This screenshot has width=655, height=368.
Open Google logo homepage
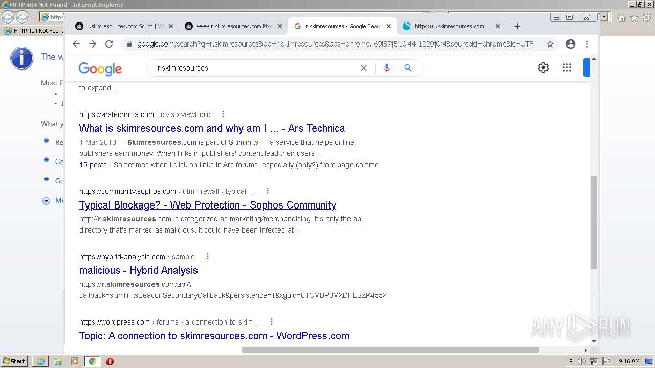(x=100, y=68)
